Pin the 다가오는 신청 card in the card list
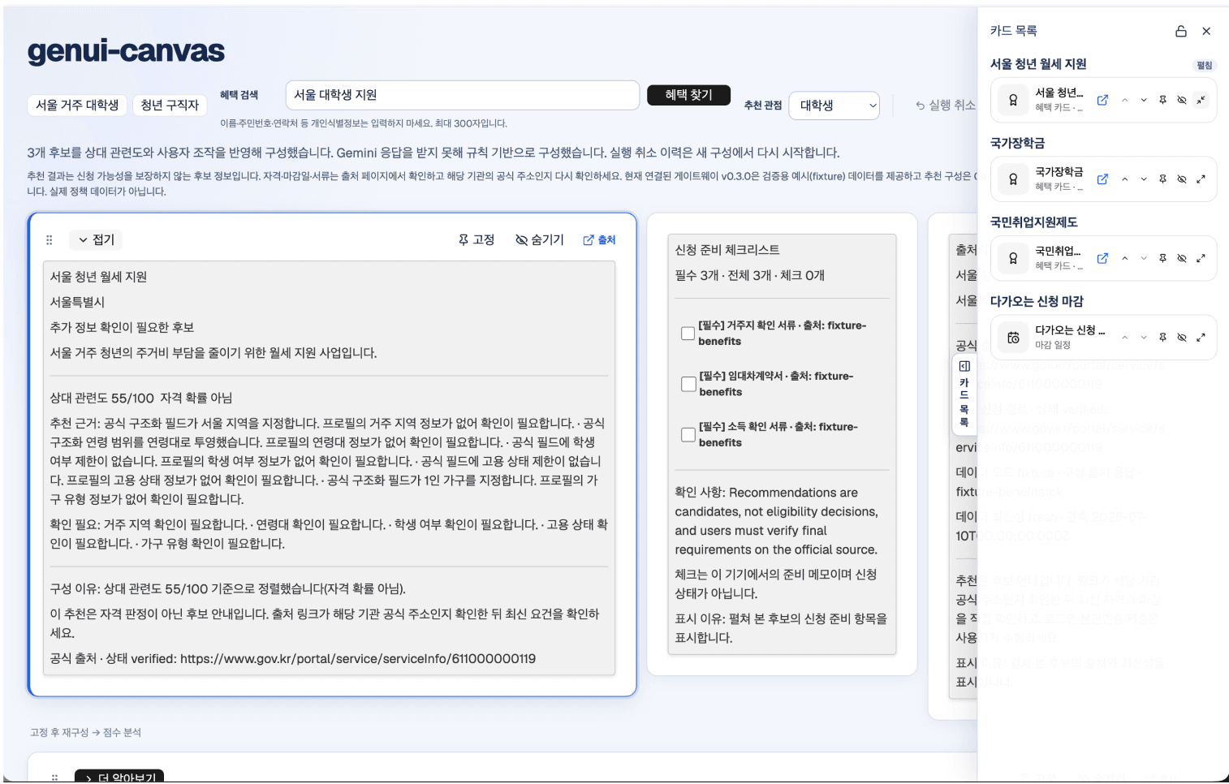The height and width of the screenshot is (784, 1229). (x=1162, y=338)
